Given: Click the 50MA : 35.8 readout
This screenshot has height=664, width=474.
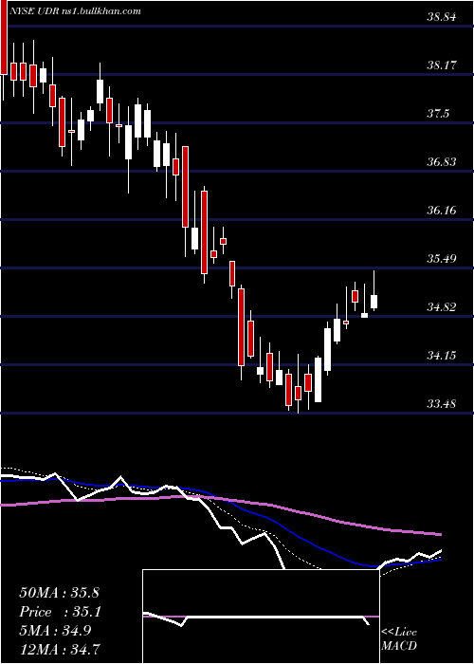Looking at the screenshot, I should click(x=59, y=593).
